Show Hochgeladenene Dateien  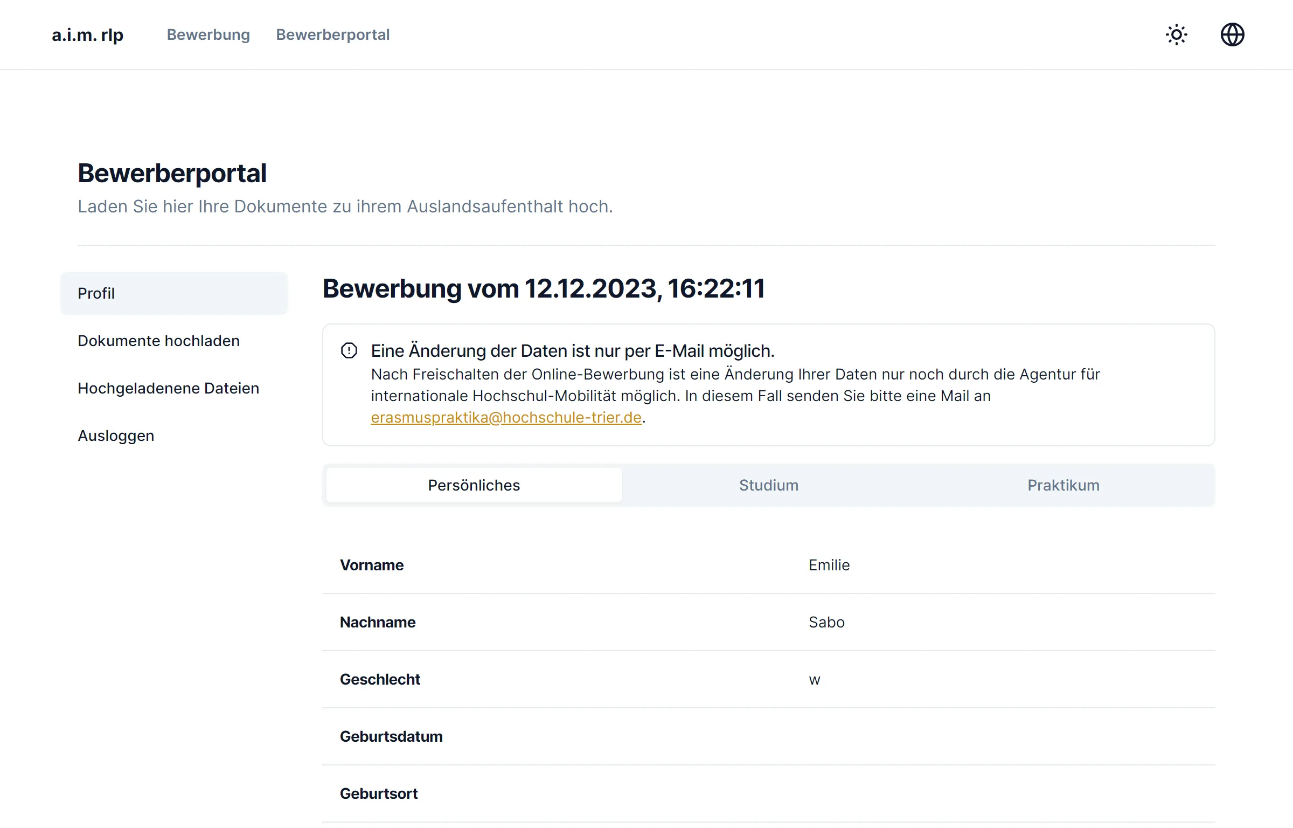click(x=169, y=388)
